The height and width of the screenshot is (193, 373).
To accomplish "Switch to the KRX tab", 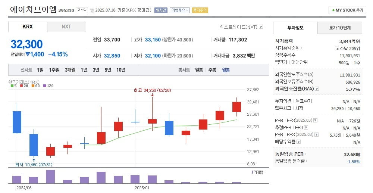I will point(28,27).
